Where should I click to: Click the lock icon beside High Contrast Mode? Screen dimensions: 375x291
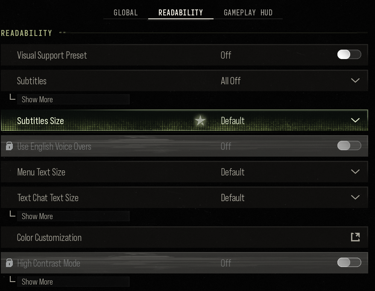click(9, 263)
